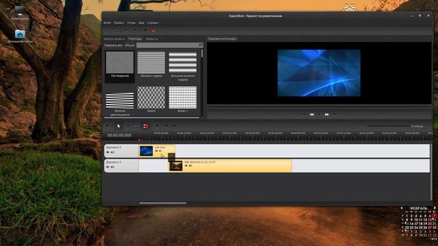Go to previous month in desktop calendar
Screen dimensions: 438x246
402,208
